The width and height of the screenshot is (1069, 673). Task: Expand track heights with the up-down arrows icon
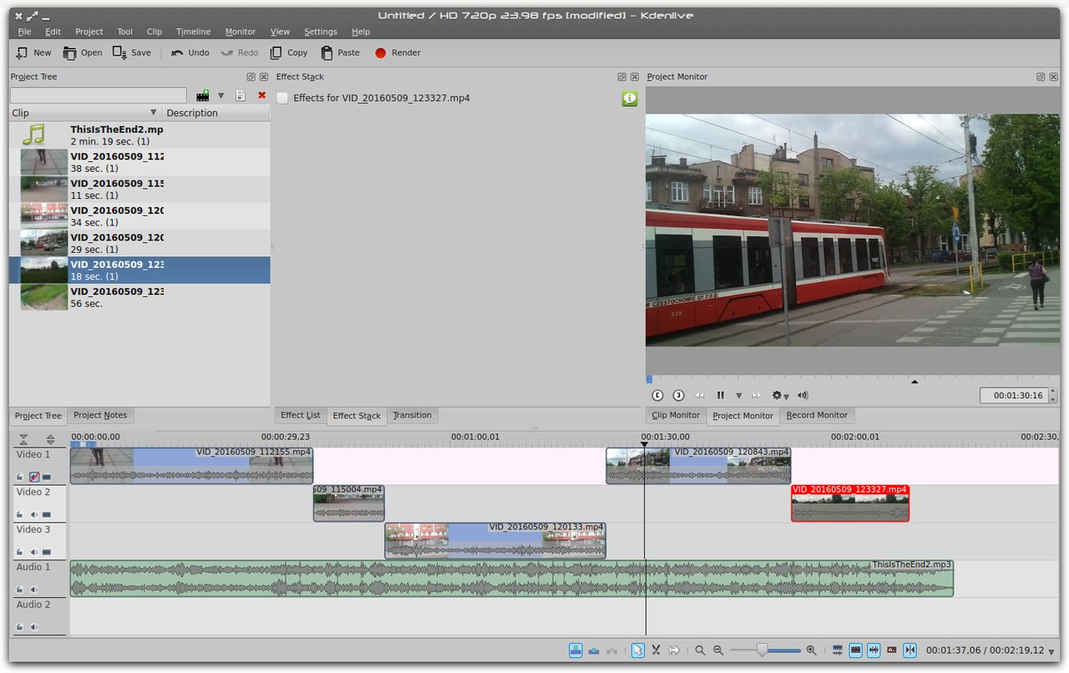click(50, 439)
